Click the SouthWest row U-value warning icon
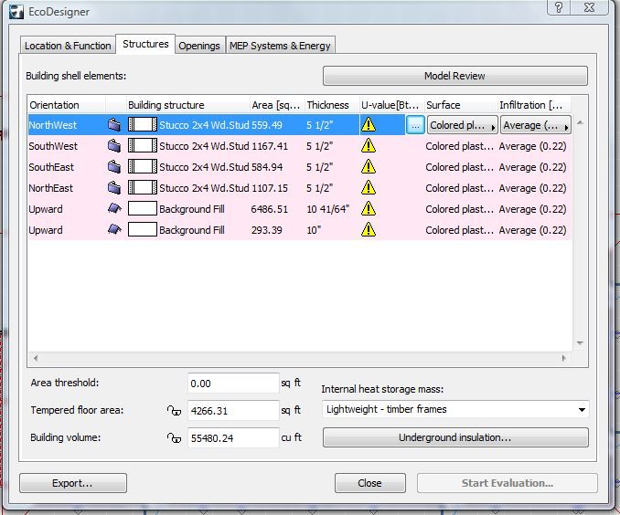The image size is (620, 515). click(369, 146)
